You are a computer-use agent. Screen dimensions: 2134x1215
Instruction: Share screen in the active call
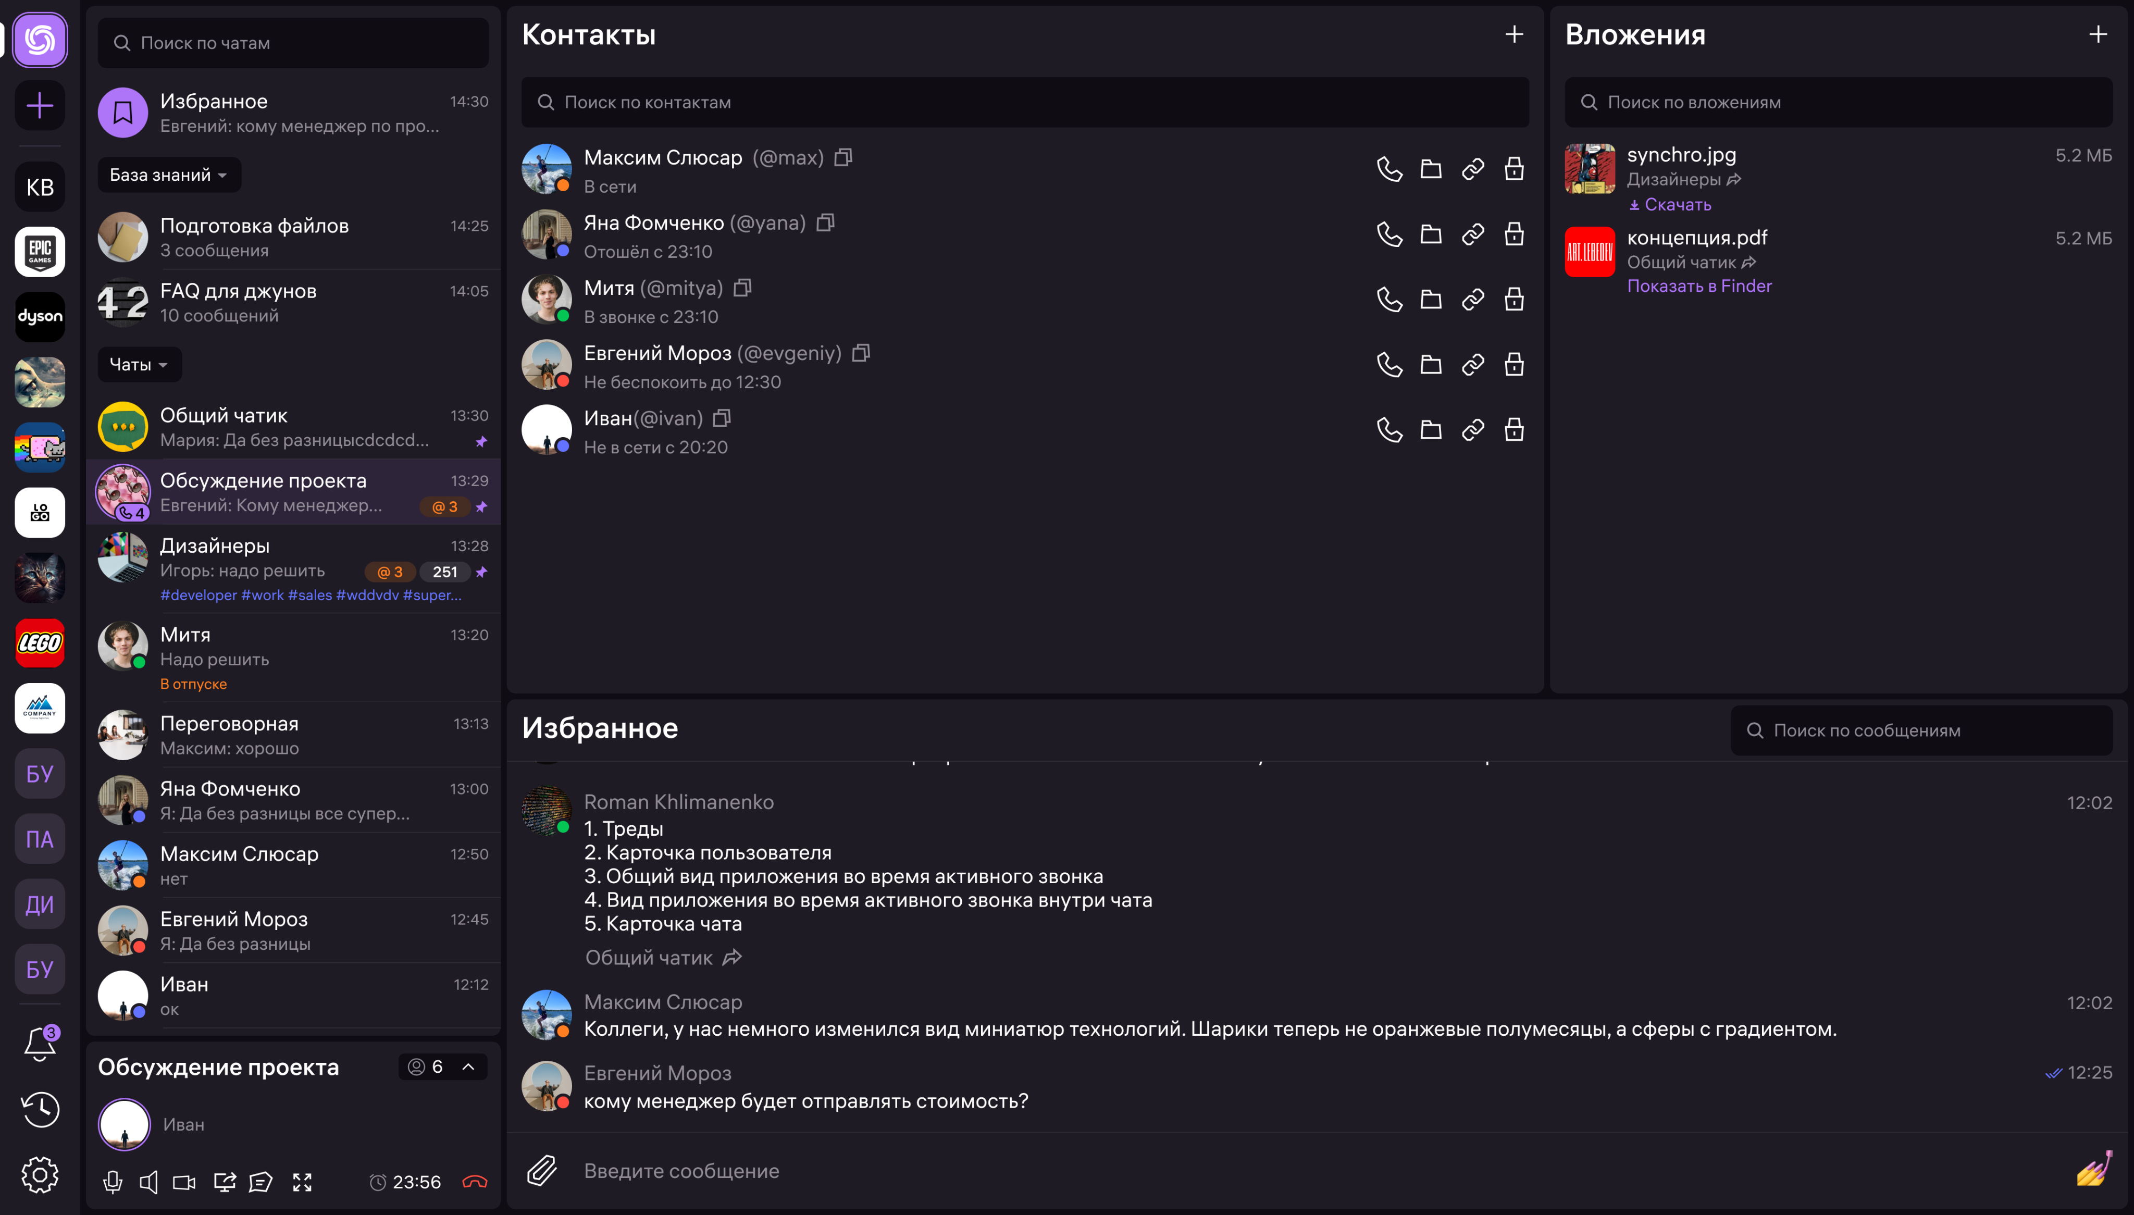click(x=225, y=1182)
